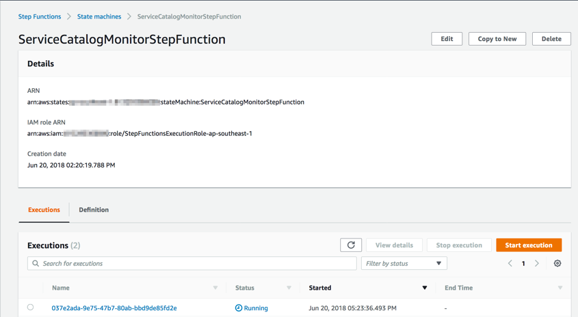Sort executions by Status column arrow
This screenshot has width=578, height=317.
(x=289, y=288)
